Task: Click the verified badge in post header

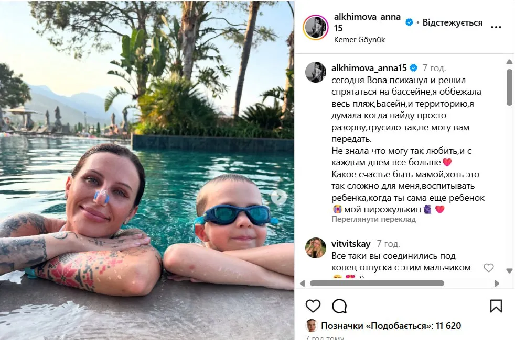Action: (409, 22)
